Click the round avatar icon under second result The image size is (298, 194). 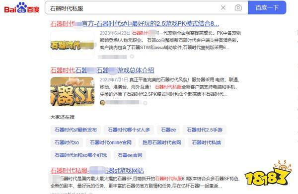click(102, 103)
